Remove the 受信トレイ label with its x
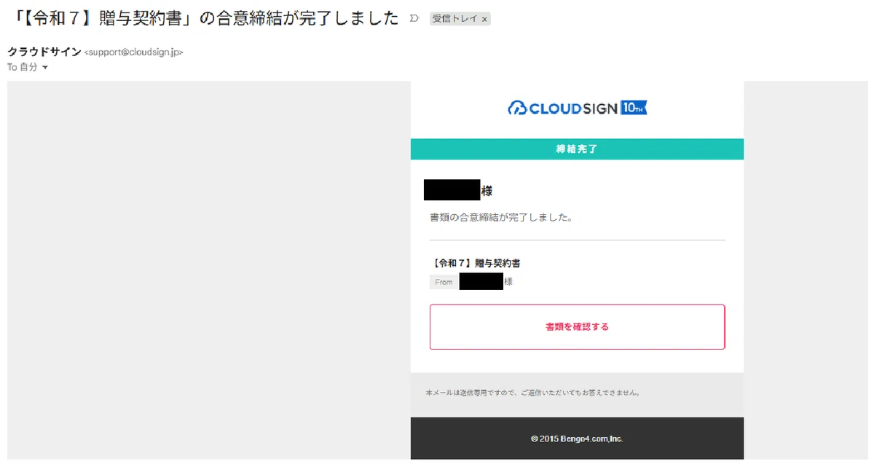Screen dimensions: 874x464 pyautogui.click(x=484, y=20)
